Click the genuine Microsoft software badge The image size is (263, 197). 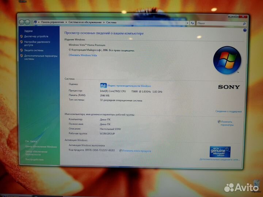(220, 152)
